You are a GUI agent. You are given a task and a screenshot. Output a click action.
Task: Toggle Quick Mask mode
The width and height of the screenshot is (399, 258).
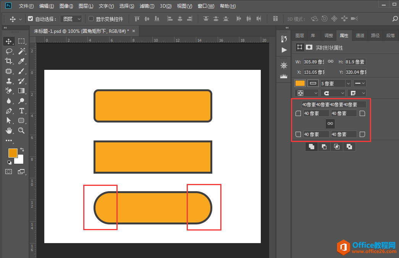click(9, 171)
